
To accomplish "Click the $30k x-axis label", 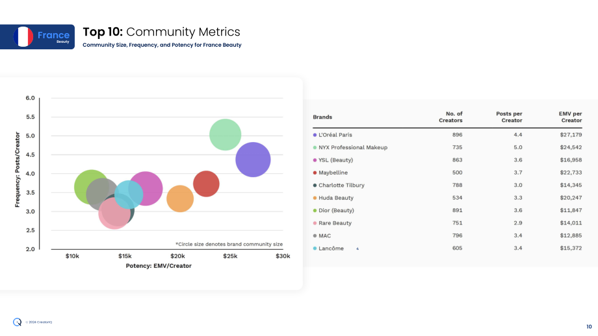I will click(x=283, y=256).
